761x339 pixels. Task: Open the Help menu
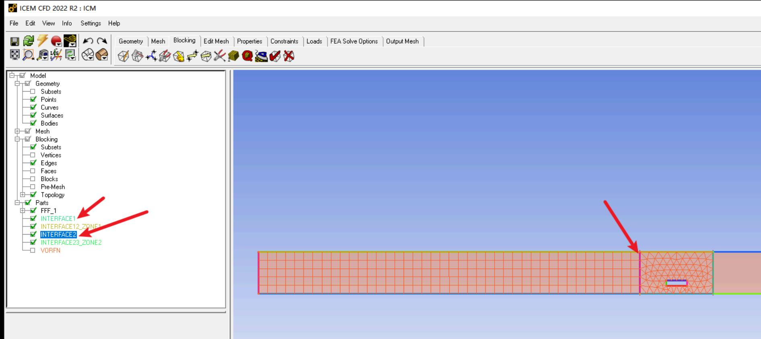pyautogui.click(x=114, y=23)
